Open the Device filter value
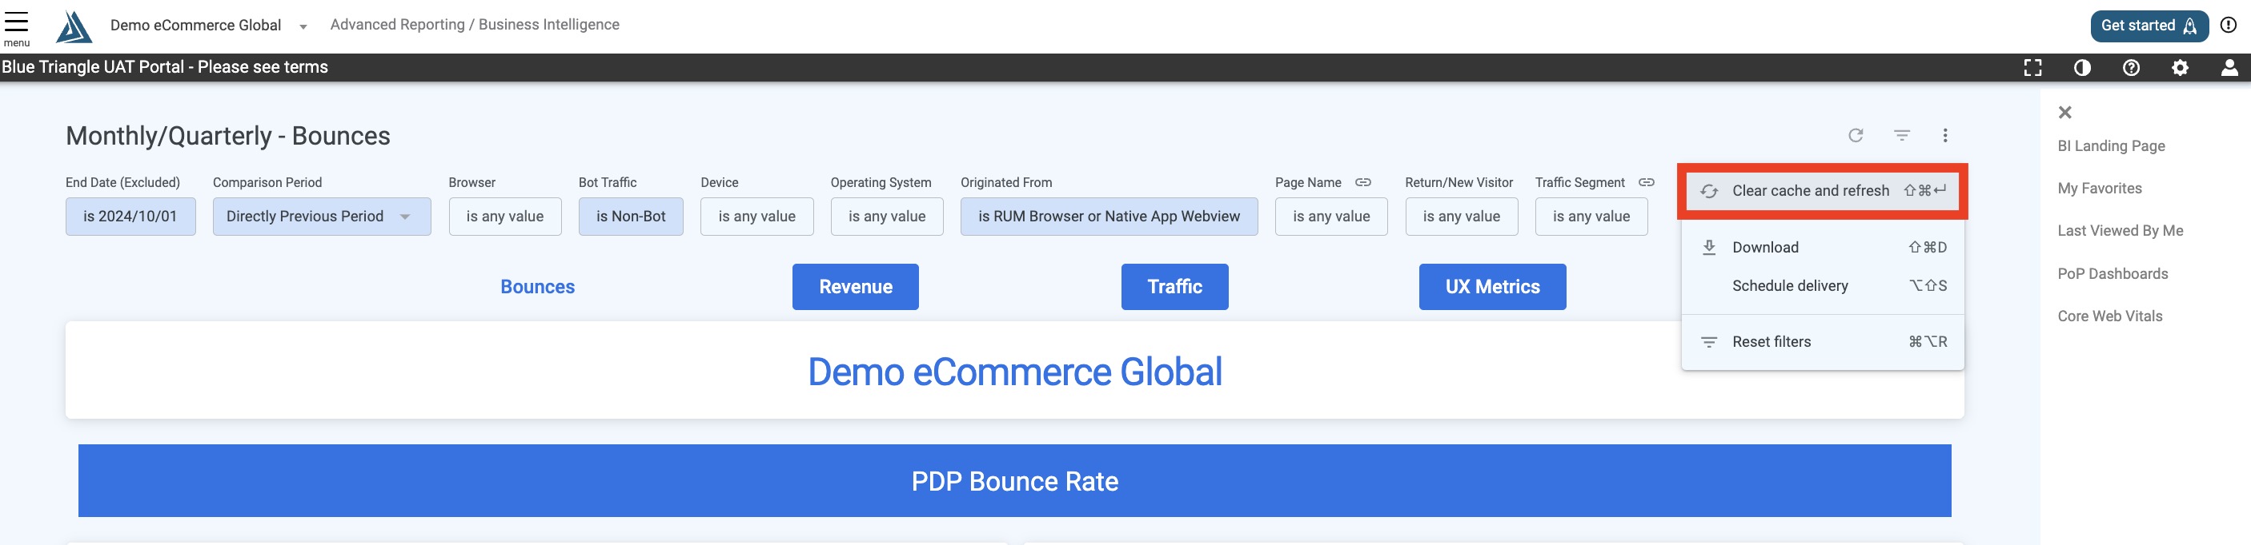 tap(756, 217)
